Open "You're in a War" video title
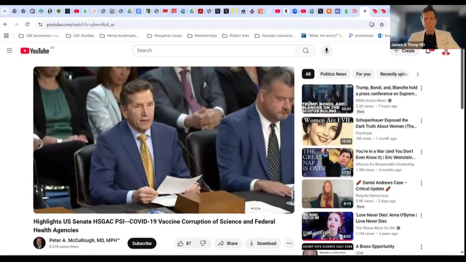 [x=385, y=154]
